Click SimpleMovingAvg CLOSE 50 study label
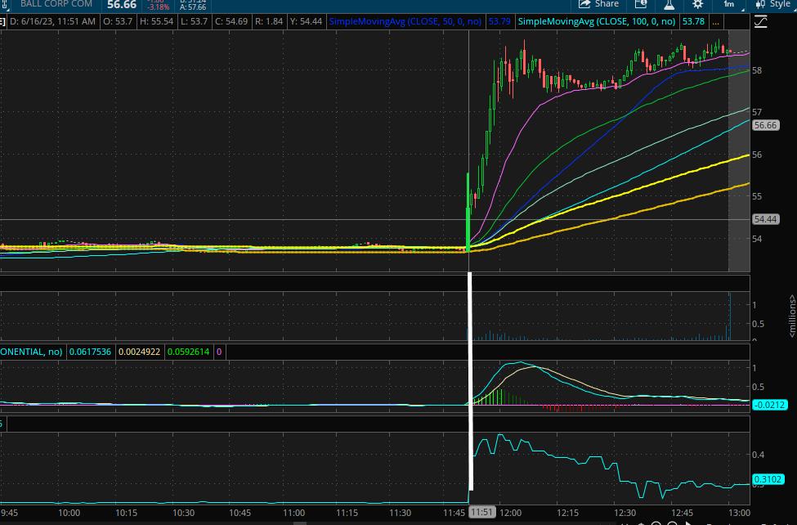Screen dimensions: 797x525 (x=406, y=21)
